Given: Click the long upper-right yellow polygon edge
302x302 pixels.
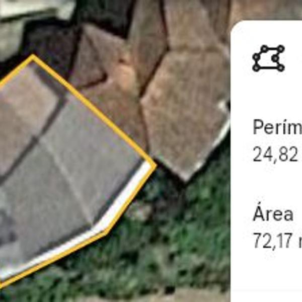Looking at the screenshot, I should tap(94, 111).
